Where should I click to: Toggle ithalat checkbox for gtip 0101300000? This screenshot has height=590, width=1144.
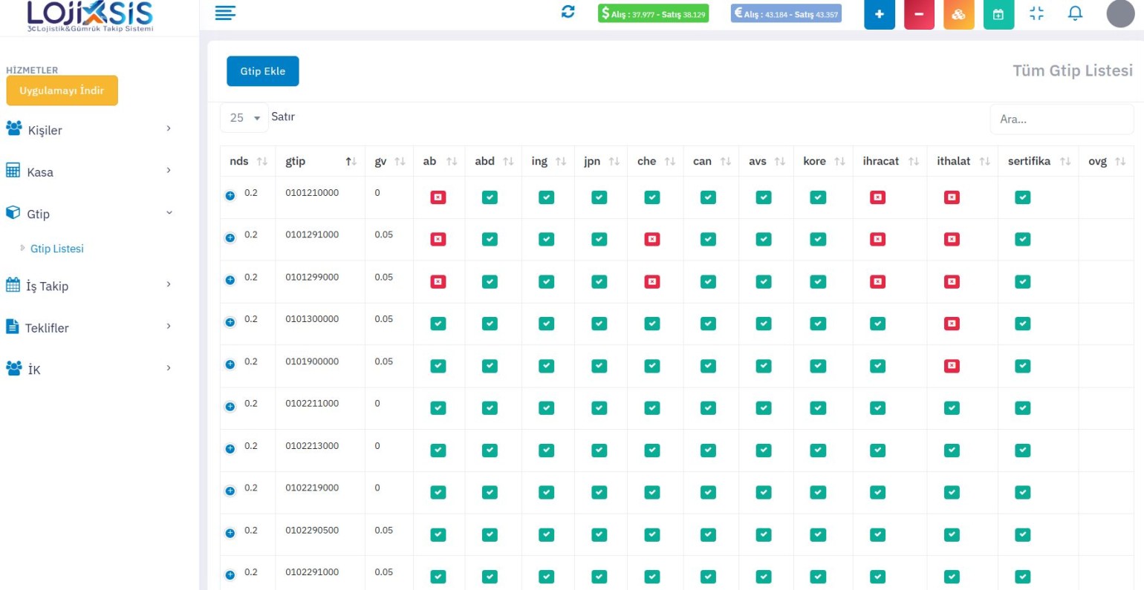pyautogui.click(x=952, y=324)
